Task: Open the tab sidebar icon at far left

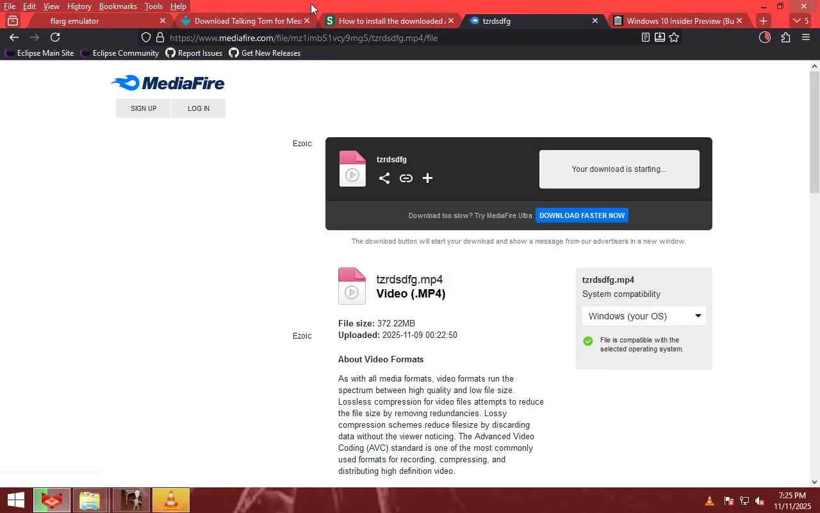Action: click(x=13, y=21)
